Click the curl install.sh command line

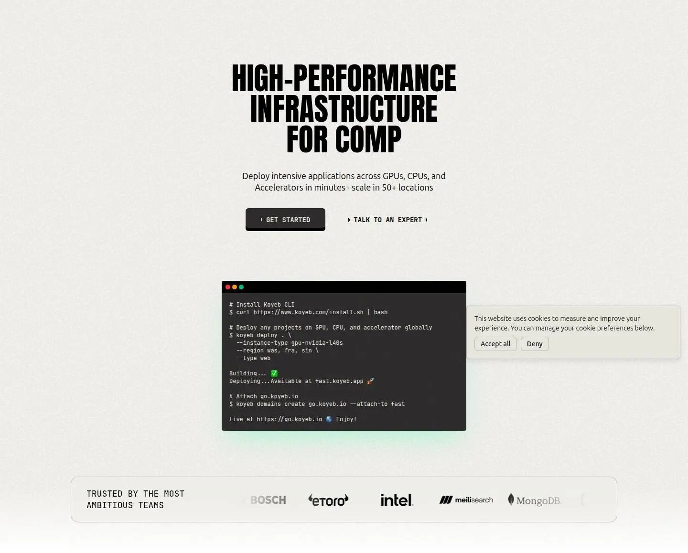308,312
